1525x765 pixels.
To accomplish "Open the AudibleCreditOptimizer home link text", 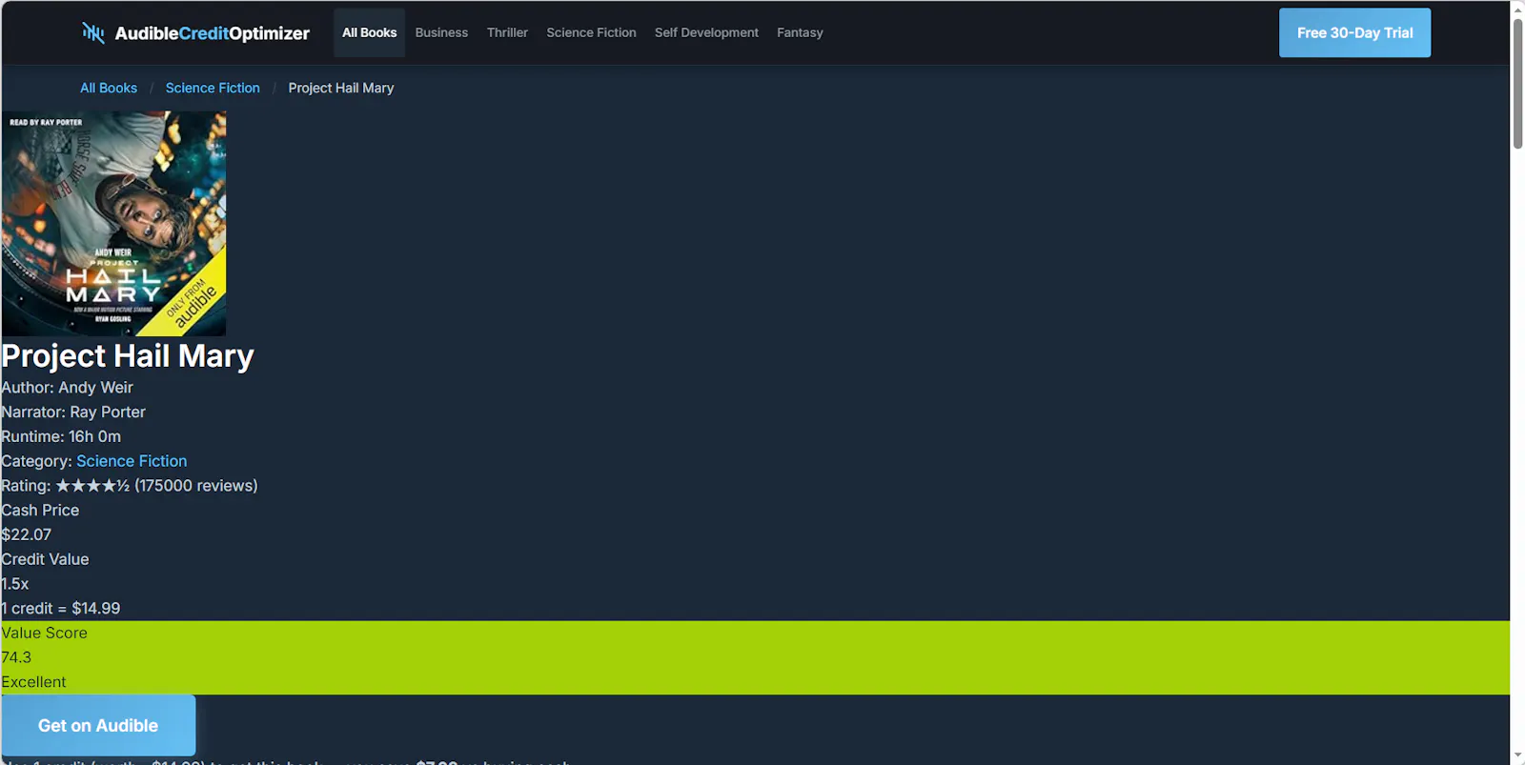I will coord(212,33).
